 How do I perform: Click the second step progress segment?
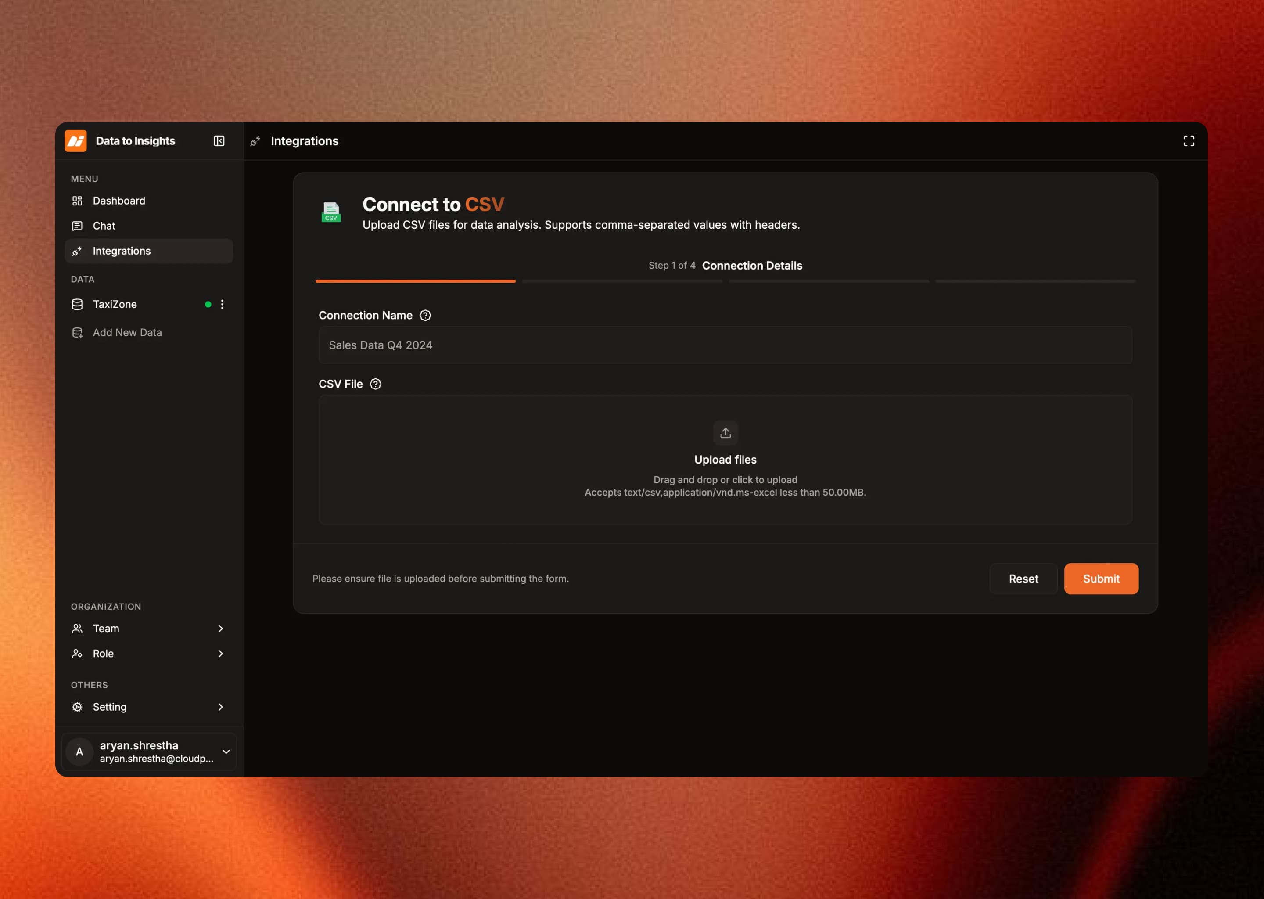622,281
